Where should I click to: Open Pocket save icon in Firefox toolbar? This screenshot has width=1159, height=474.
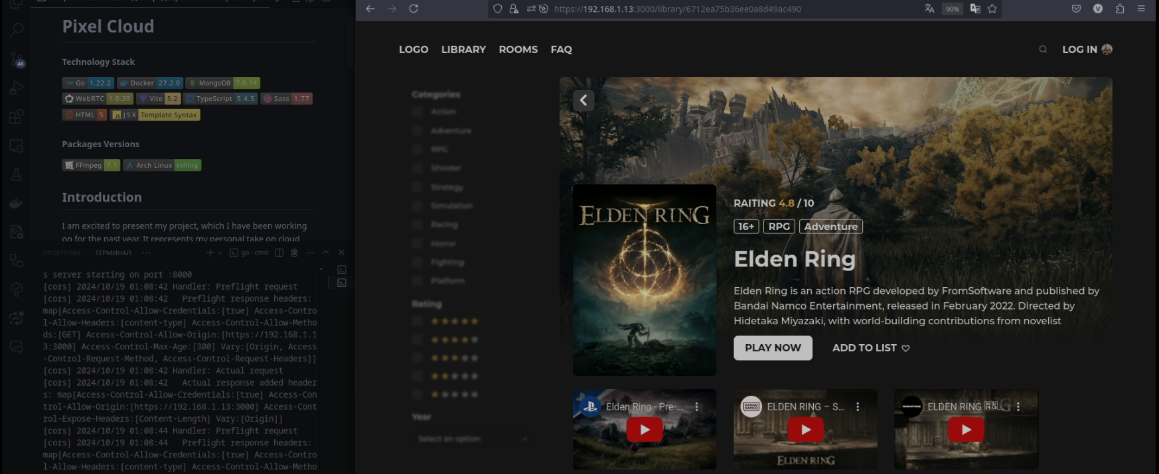tap(1076, 9)
